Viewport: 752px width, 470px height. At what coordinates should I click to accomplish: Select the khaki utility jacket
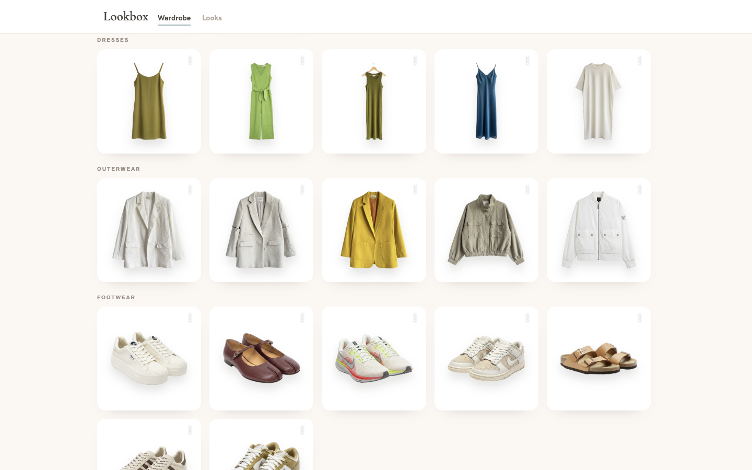(x=486, y=230)
